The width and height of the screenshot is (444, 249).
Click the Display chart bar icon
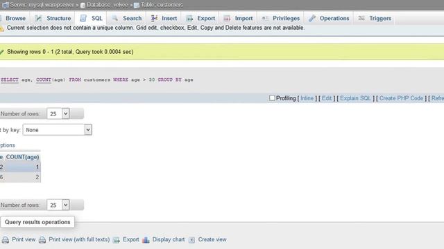point(146,240)
